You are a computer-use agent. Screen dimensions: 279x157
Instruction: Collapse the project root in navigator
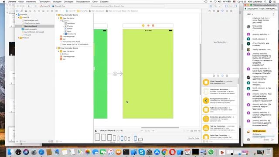[17, 14]
